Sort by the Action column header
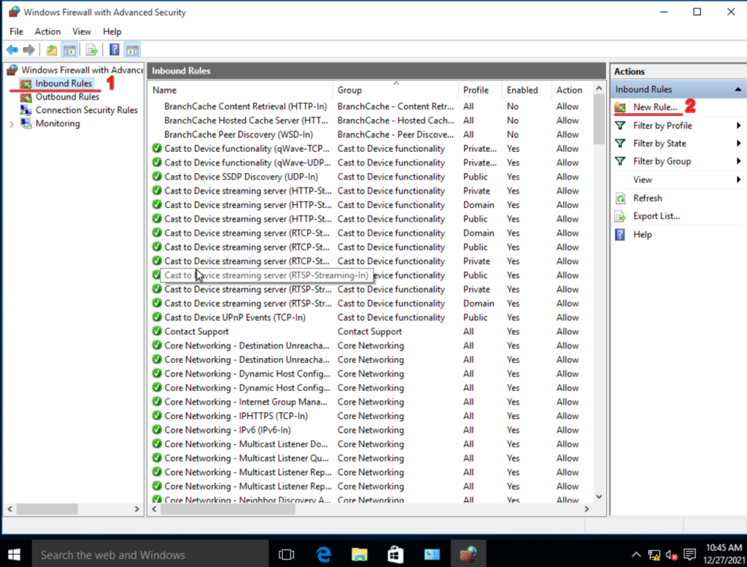 [x=570, y=90]
